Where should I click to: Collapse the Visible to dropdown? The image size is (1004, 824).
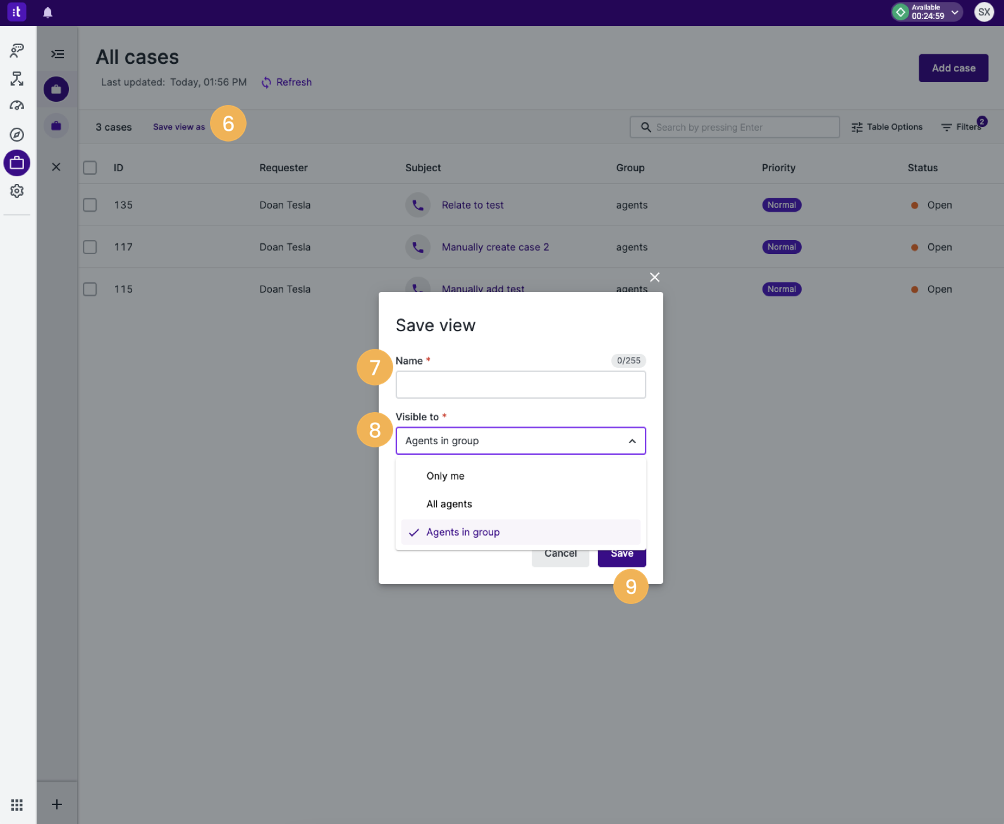[632, 441]
